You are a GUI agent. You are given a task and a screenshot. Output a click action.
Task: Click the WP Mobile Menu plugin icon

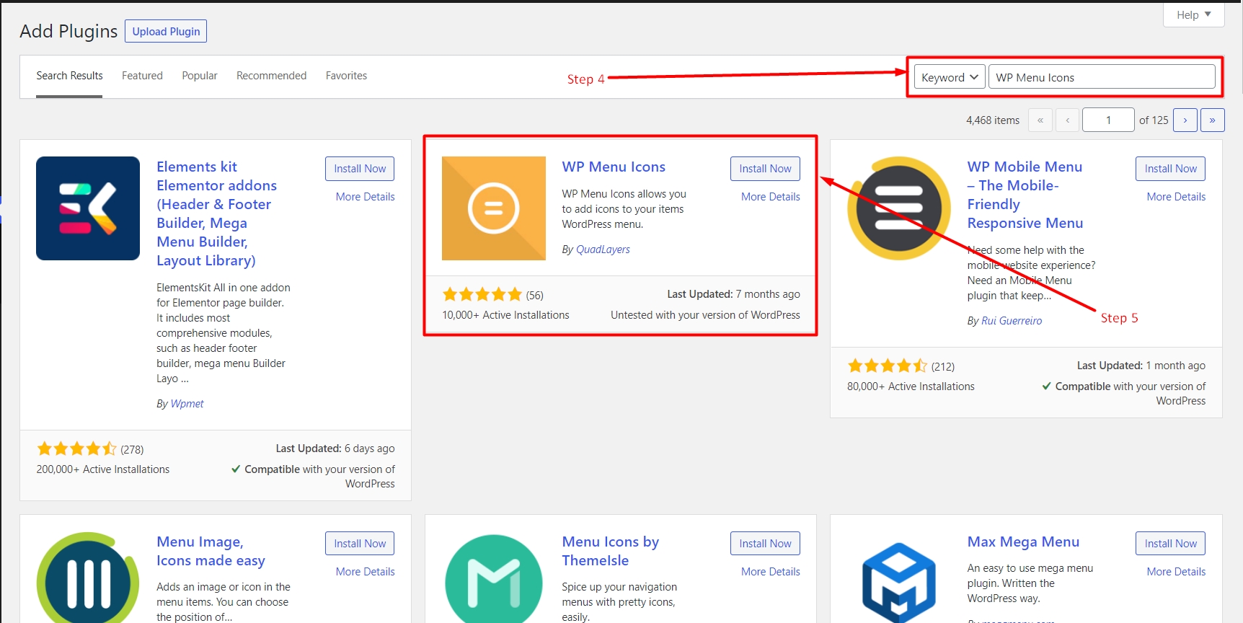pyautogui.click(x=899, y=208)
